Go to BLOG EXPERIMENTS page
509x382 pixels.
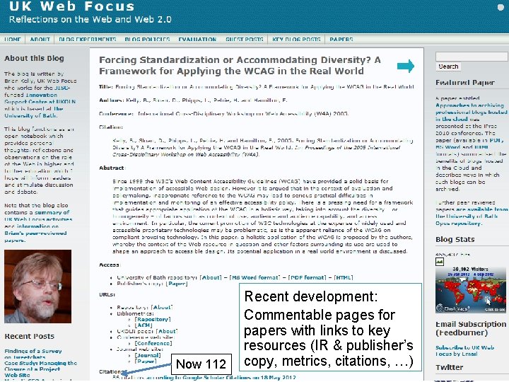click(x=88, y=40)
